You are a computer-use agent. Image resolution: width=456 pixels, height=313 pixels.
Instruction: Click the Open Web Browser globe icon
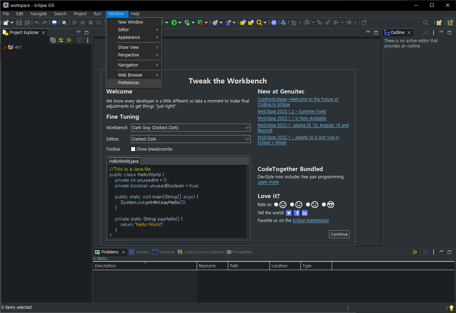pos(274,23)
